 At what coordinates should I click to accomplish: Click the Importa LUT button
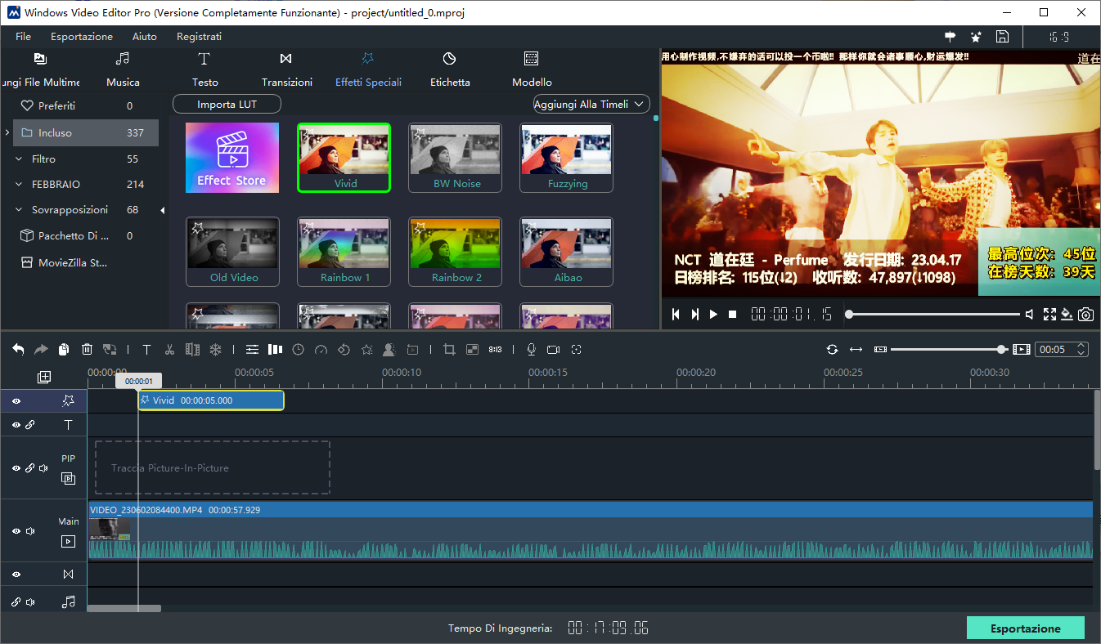click(x=227, y=104)
